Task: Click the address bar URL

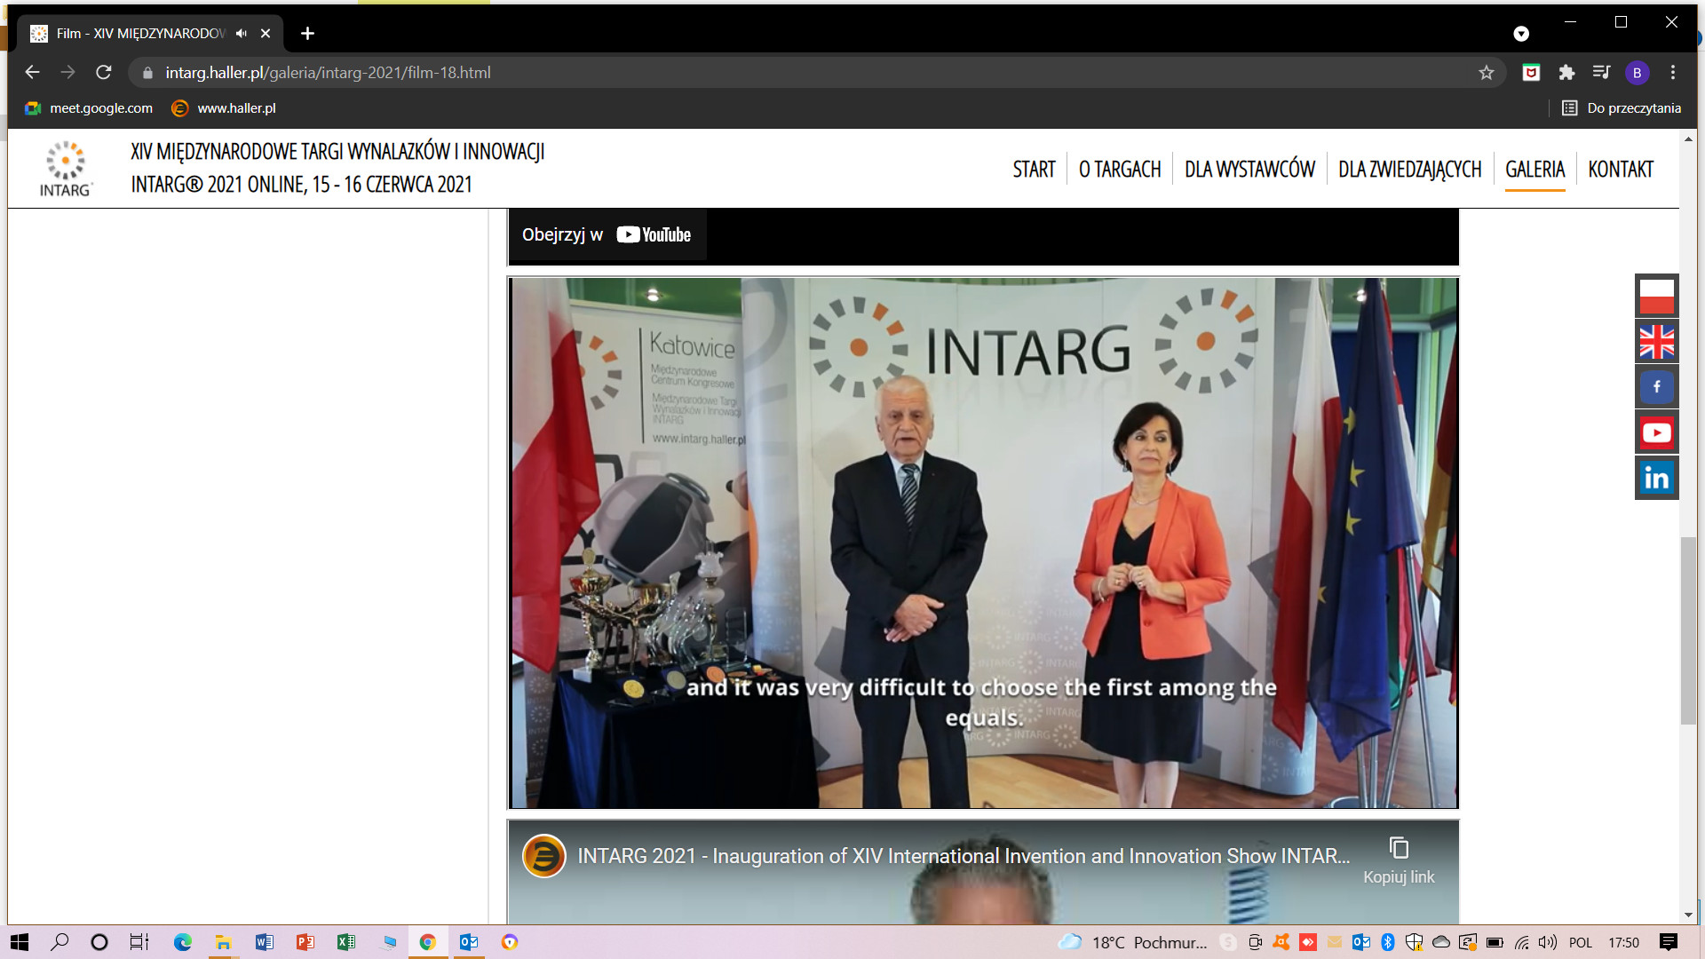Action: tap(328, 73)
